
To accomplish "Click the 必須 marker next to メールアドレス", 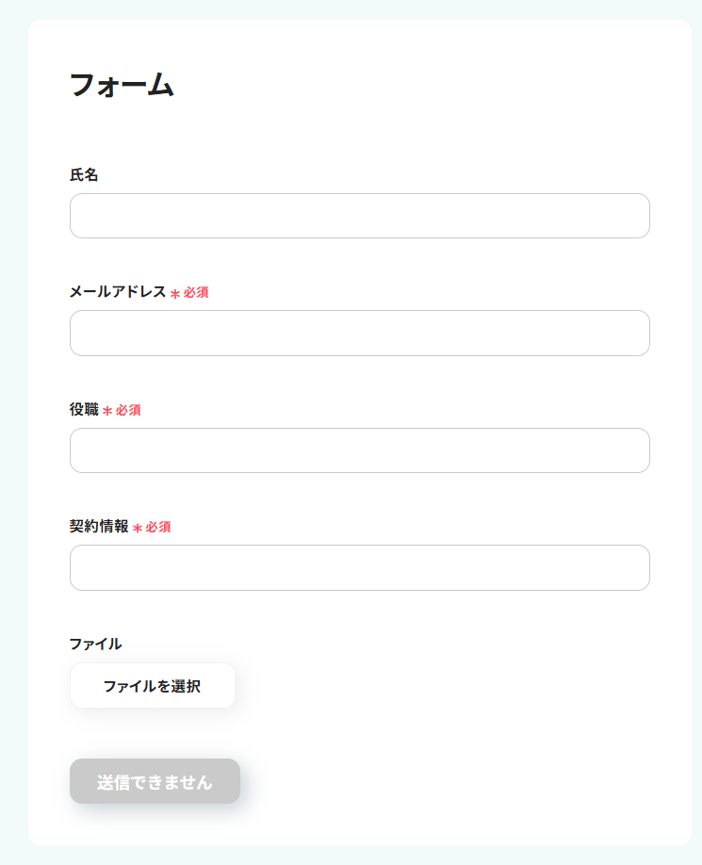I will (196, 293).
